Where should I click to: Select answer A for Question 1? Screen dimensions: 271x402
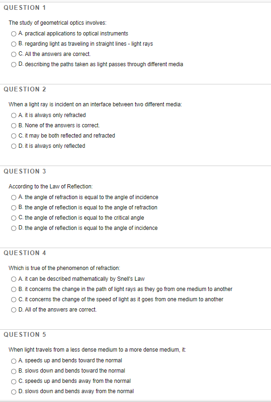click(x=13, y=33)
